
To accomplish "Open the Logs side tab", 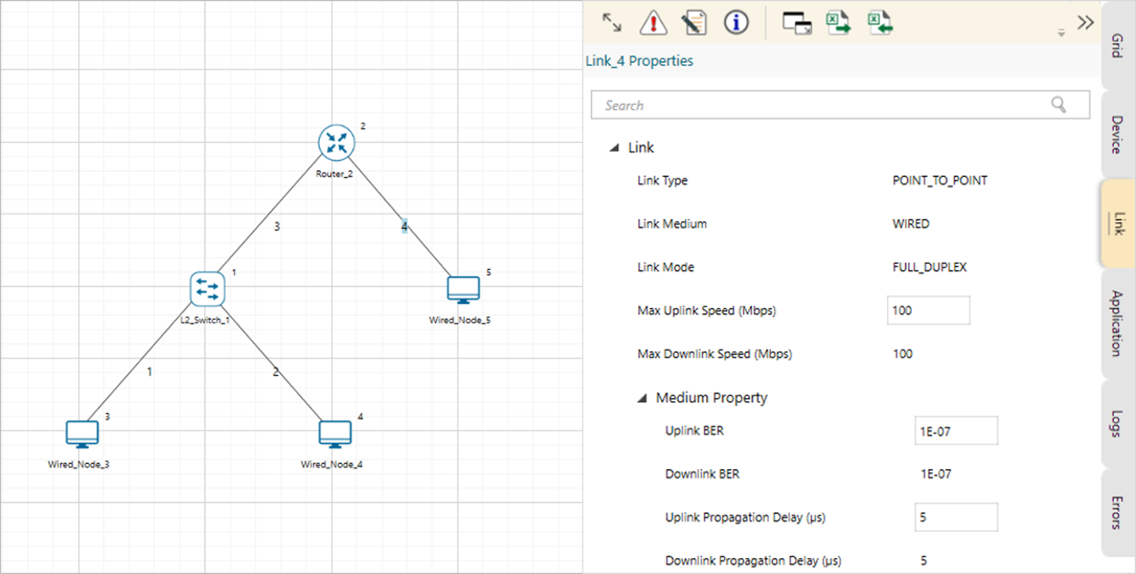I will 1117,423.
